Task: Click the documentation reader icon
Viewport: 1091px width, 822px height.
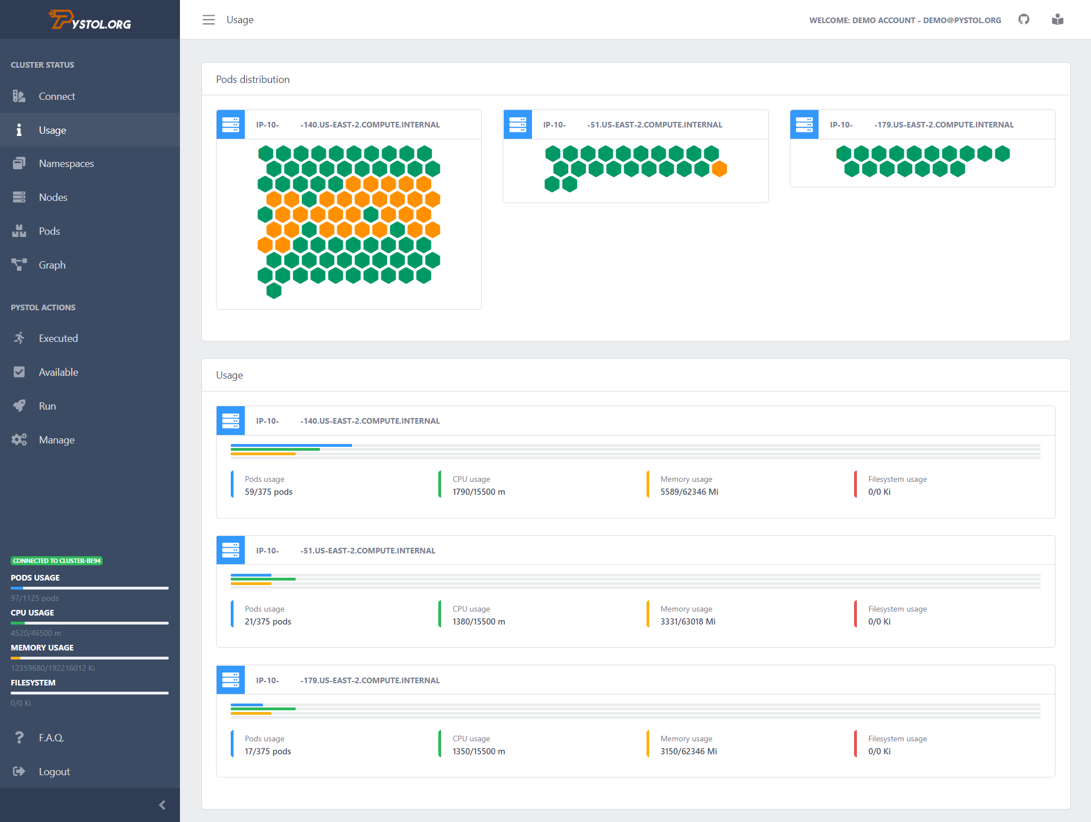Action: pyautogui.click(x=1058, y=20)
